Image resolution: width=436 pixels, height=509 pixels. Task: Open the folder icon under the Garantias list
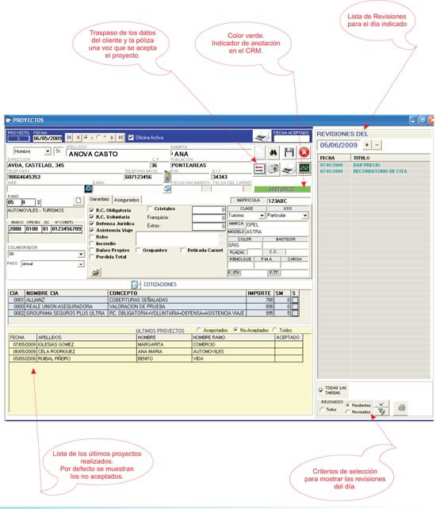96,273
